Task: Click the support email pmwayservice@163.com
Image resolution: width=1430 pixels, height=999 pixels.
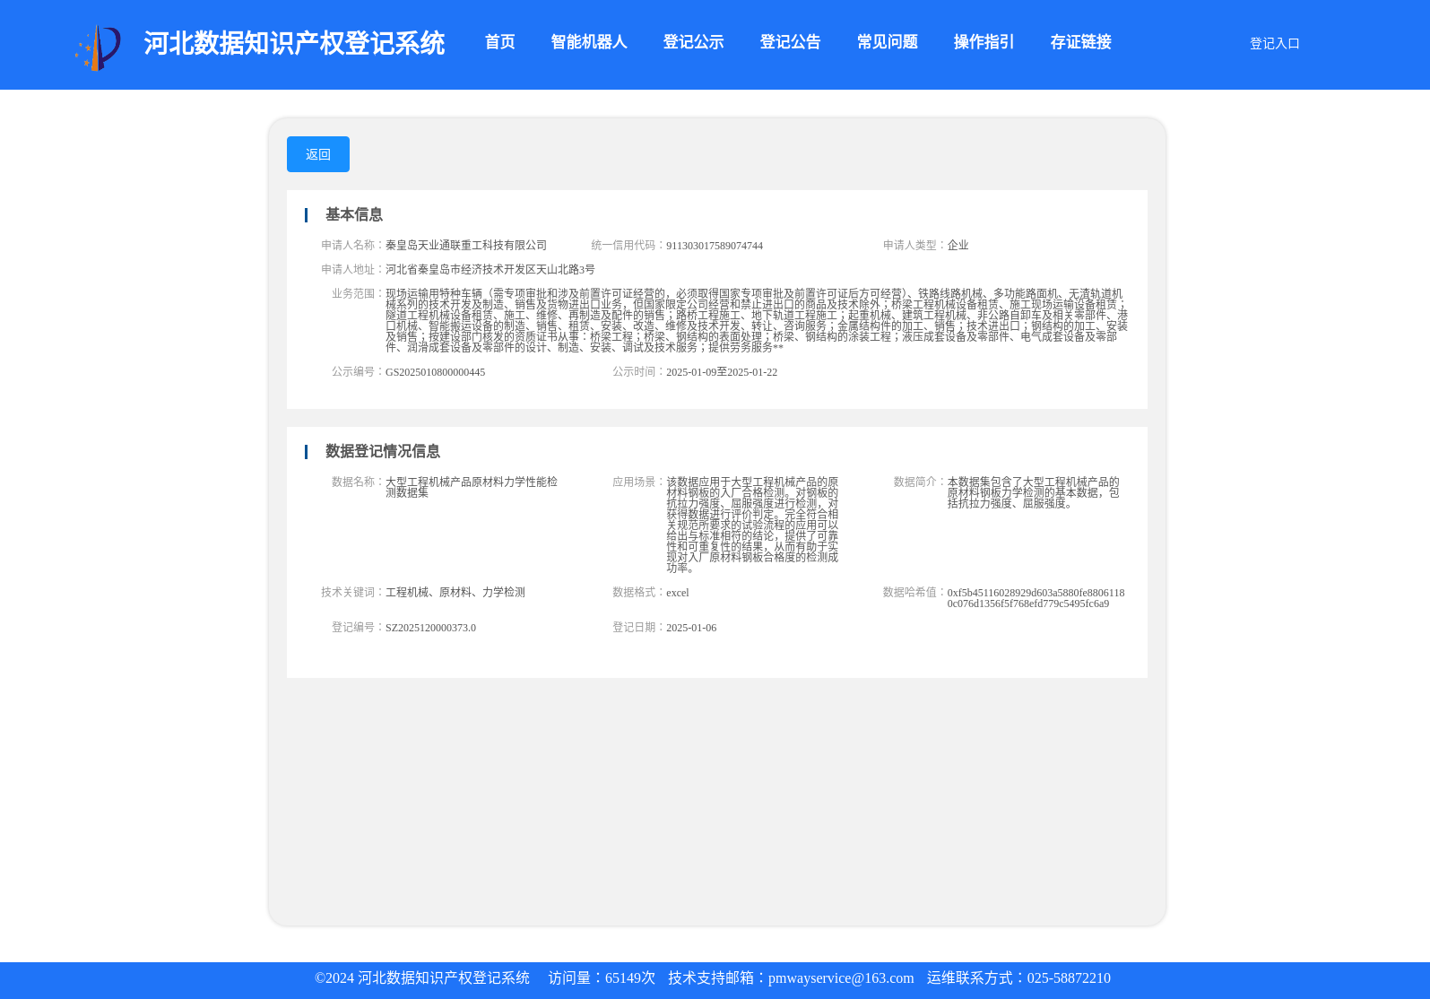Action: [841, 978]
